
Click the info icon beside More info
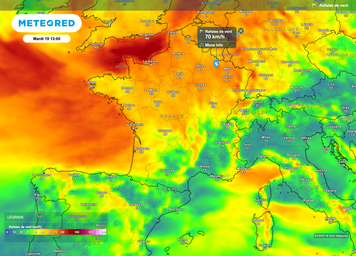point(201,45)
